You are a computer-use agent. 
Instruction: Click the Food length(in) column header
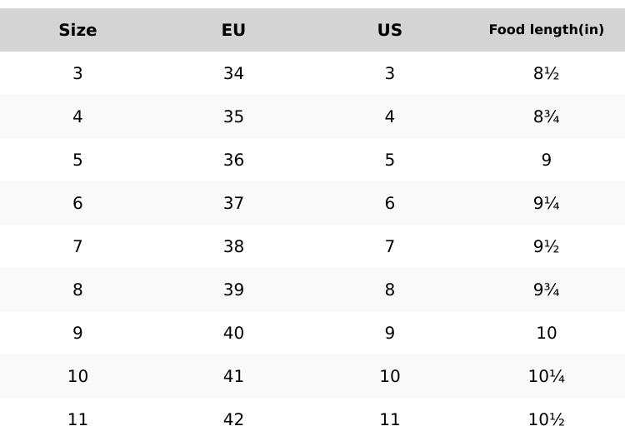pos(546,30)
